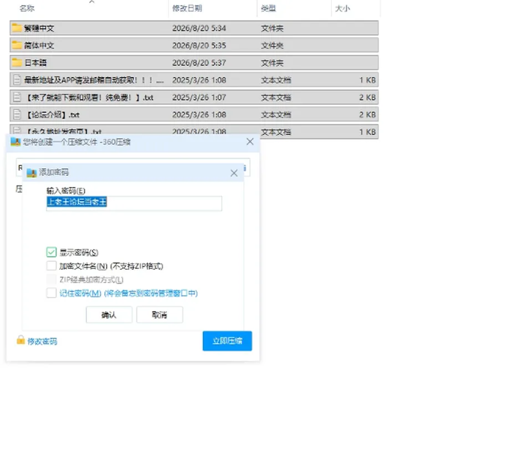Click the date 2026/8/20 5:34
Viewport: 532px width, 463px height.
(199, 28)
